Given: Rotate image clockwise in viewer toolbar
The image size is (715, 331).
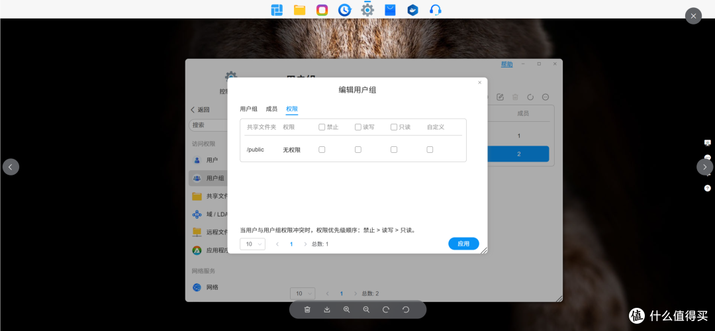Looking at the screenshot, I should tap(386, 310).
